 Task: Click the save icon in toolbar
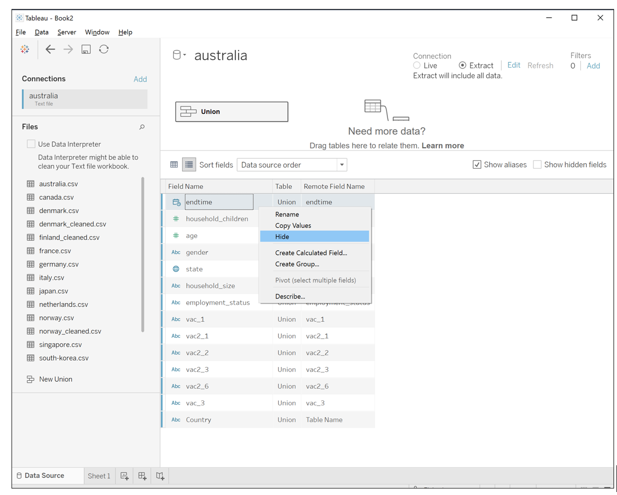(86, 49)
